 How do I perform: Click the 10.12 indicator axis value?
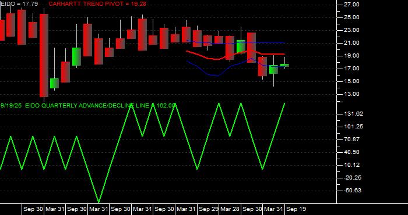[352, 165]
